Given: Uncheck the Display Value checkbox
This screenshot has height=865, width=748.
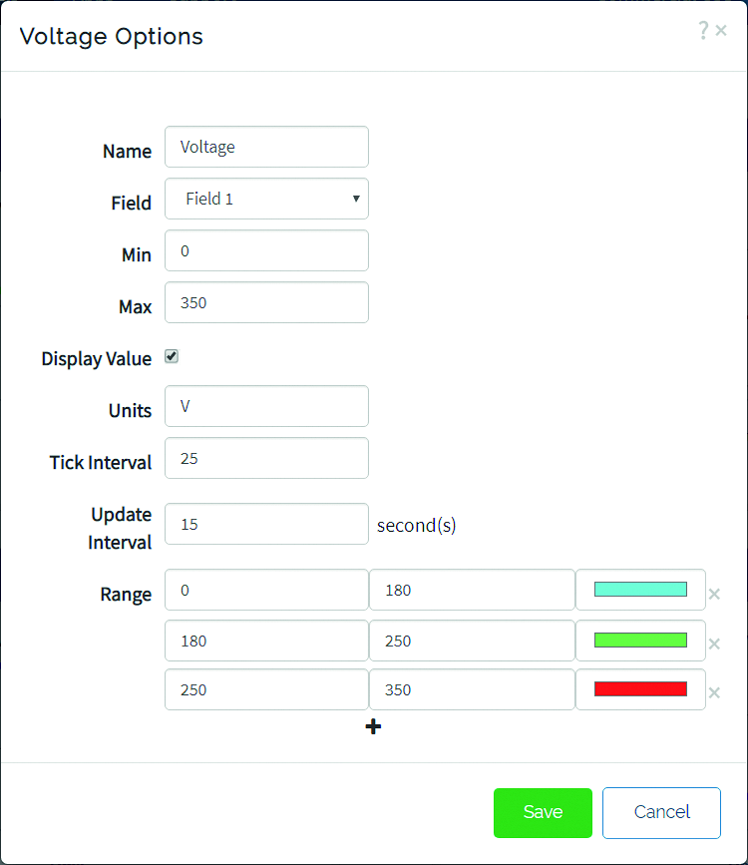Looking at the screenshot, I should [x=172, y=357].
